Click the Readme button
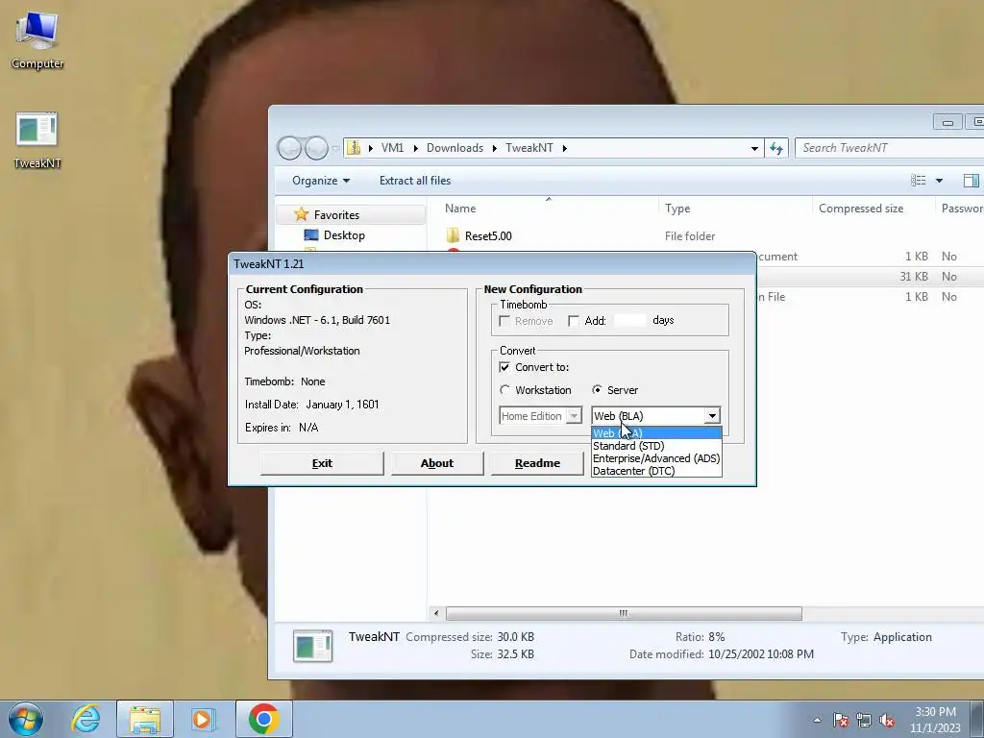This screenshot has height=738, width=984. coord(537,463)
